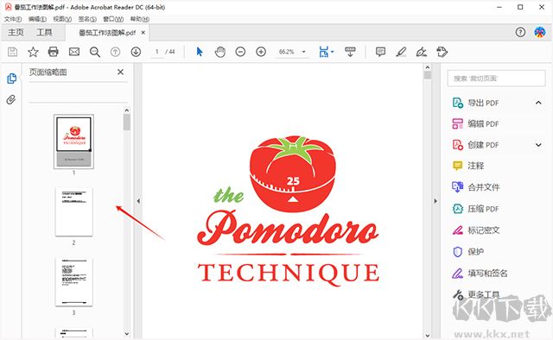Open the 编辑 PDF tool

[x=483, y=124]
